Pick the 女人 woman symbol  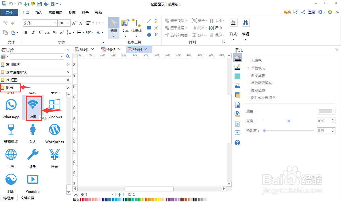33,129
